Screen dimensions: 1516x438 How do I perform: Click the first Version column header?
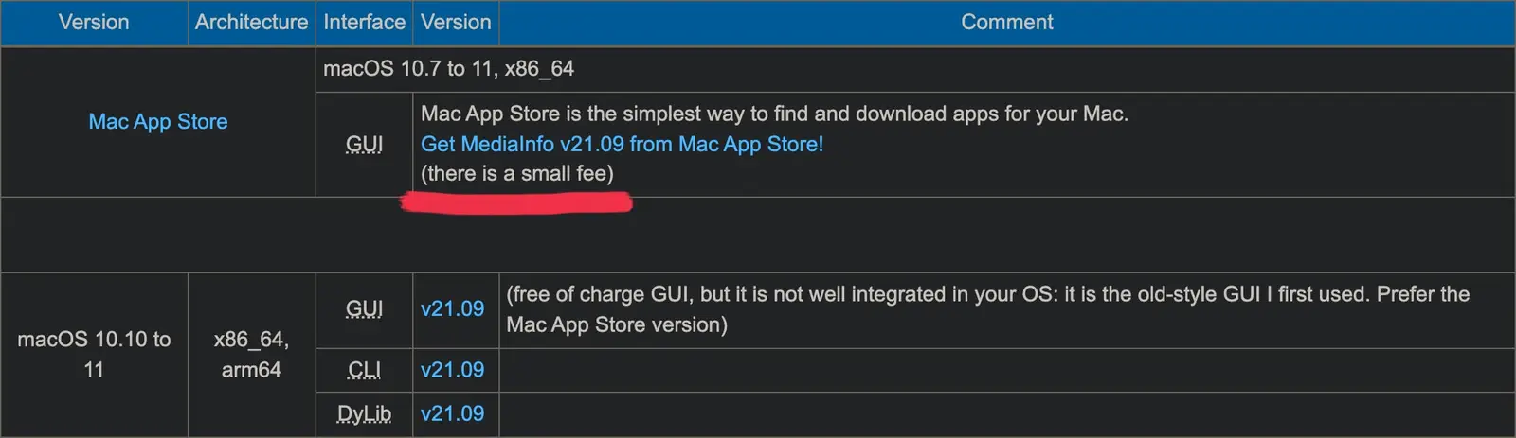[x=94, y=22]
